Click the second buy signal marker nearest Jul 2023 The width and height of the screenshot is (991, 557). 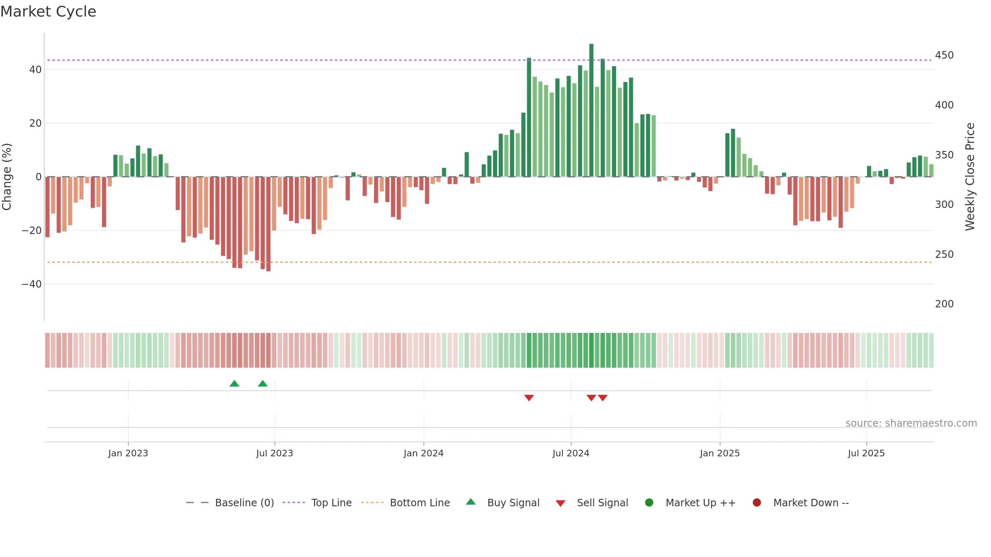pos(263,383)
